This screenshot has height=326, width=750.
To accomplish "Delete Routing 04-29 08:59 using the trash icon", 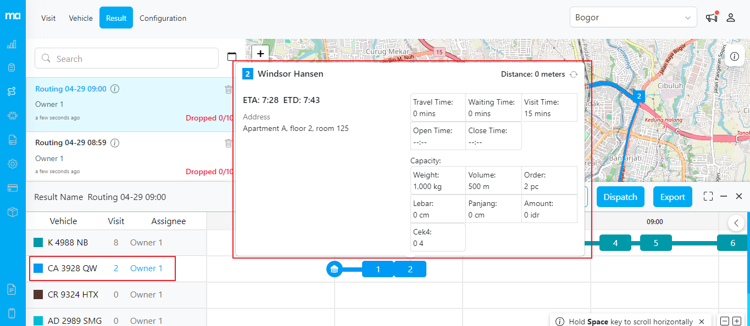I will 229,142.
